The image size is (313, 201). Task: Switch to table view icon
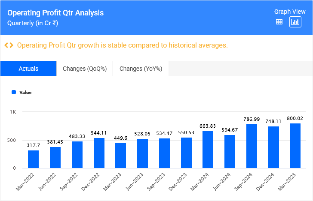tap(279, 22)
